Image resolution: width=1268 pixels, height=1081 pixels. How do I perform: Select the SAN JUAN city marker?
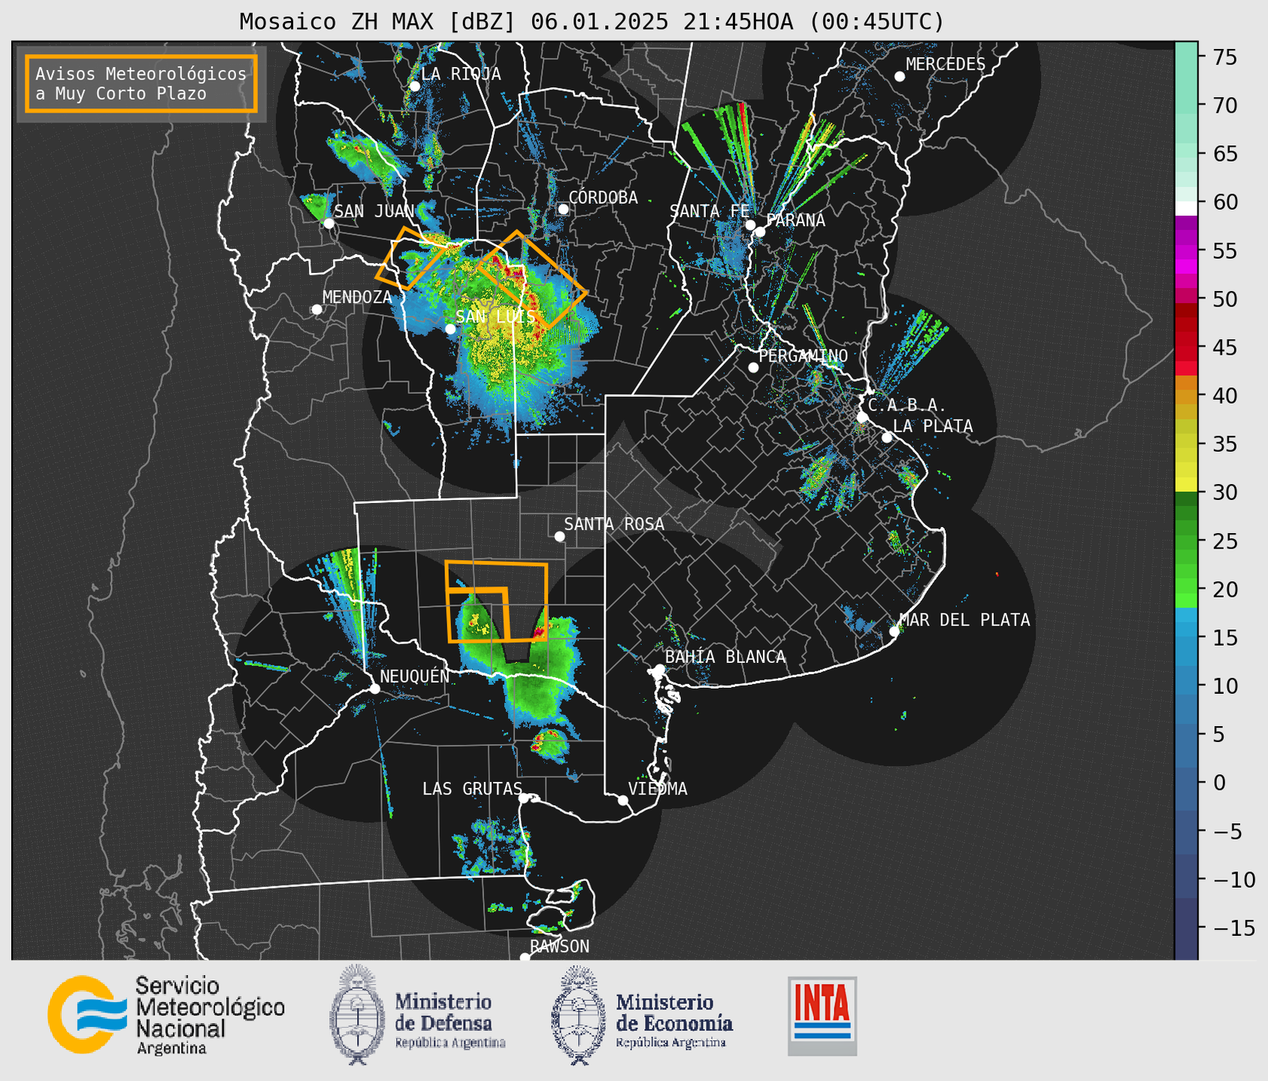pyautogui.click(x=328, y=223)
